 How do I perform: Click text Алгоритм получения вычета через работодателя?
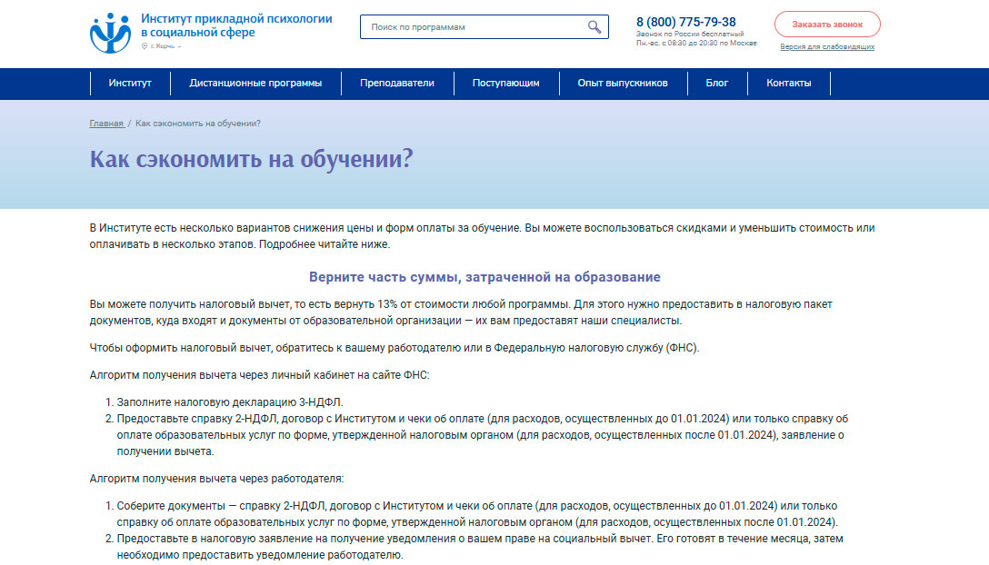coord(216,479)
